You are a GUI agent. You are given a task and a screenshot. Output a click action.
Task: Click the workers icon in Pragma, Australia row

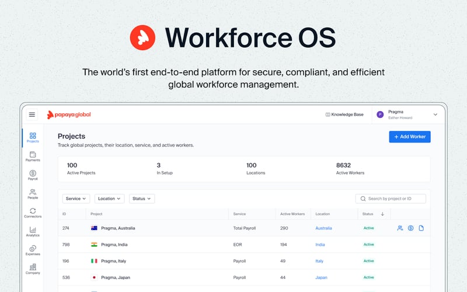pos(400,228)
